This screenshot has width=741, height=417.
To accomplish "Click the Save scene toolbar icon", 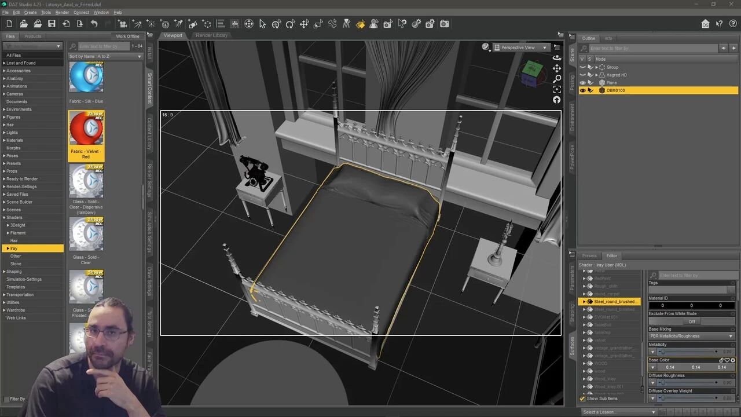I will coord(52,24).
